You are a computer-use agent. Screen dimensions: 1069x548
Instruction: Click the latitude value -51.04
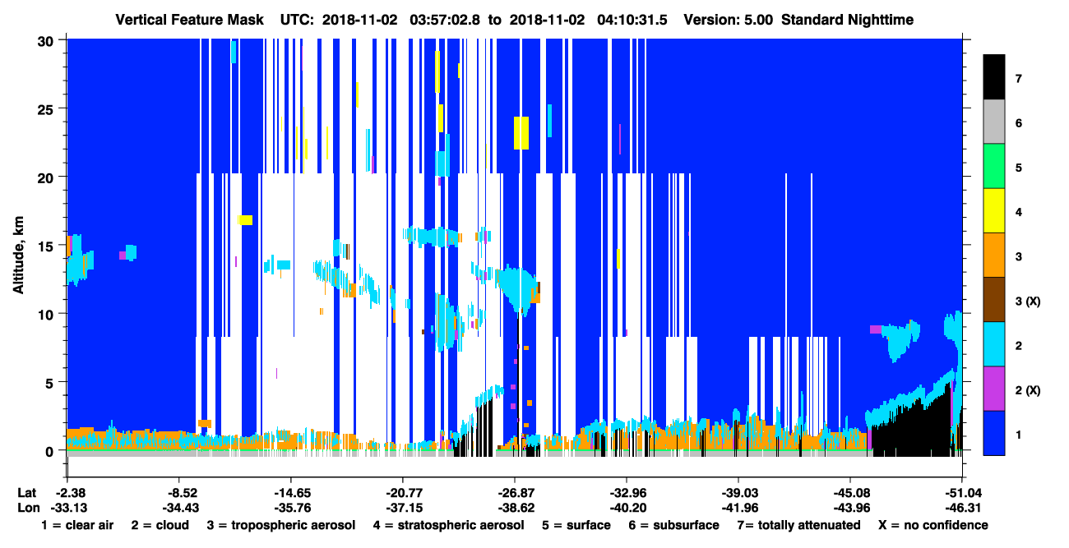[x=962, y=493]
